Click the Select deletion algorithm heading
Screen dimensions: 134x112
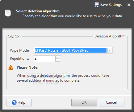click(x=38, y=11)
